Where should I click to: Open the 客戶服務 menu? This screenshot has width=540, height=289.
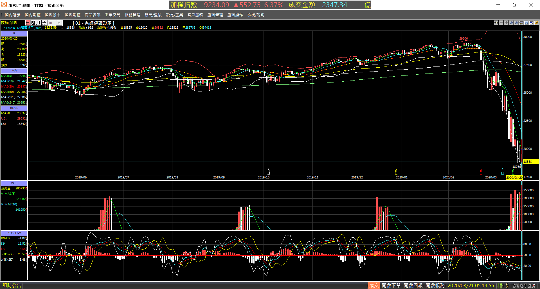click(x=195, y=15)
